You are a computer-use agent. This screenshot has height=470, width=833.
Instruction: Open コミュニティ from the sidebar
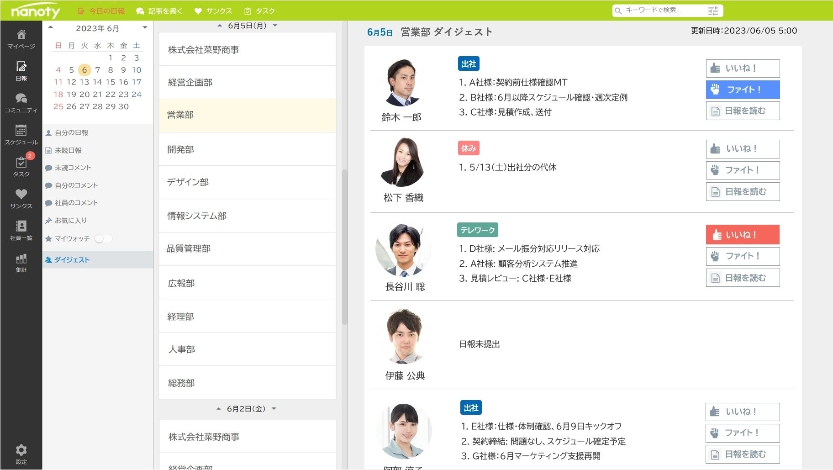21,103
